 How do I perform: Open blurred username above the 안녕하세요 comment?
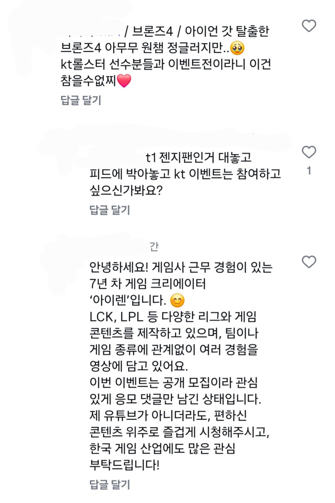[x=117, y=247]
